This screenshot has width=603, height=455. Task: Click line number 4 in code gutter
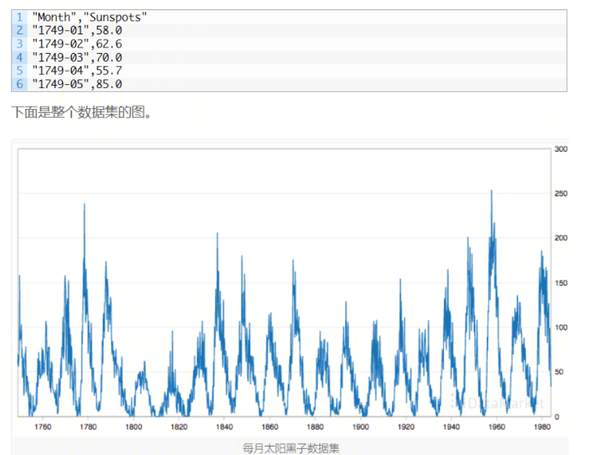click(19, 58)
